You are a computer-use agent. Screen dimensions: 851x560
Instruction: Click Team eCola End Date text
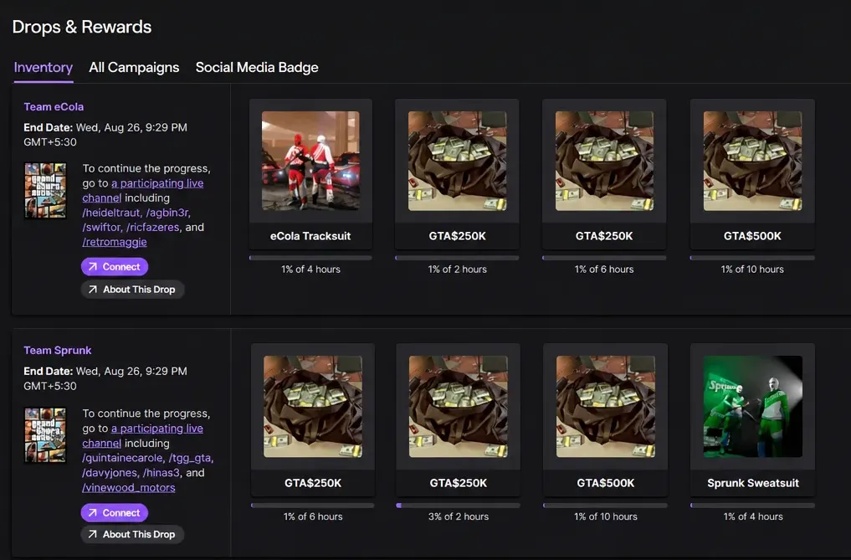coord(105,135)
